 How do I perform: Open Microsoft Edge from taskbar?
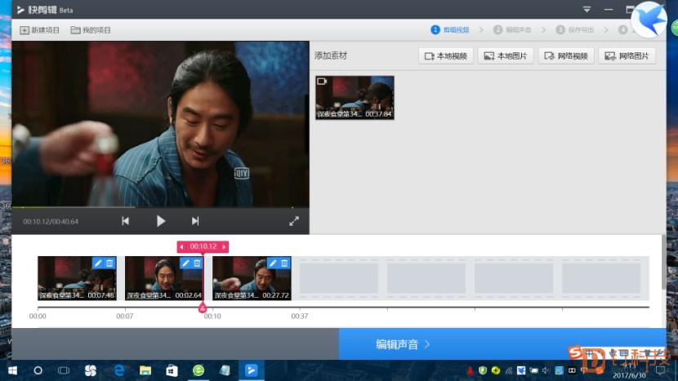click(119, 370)
